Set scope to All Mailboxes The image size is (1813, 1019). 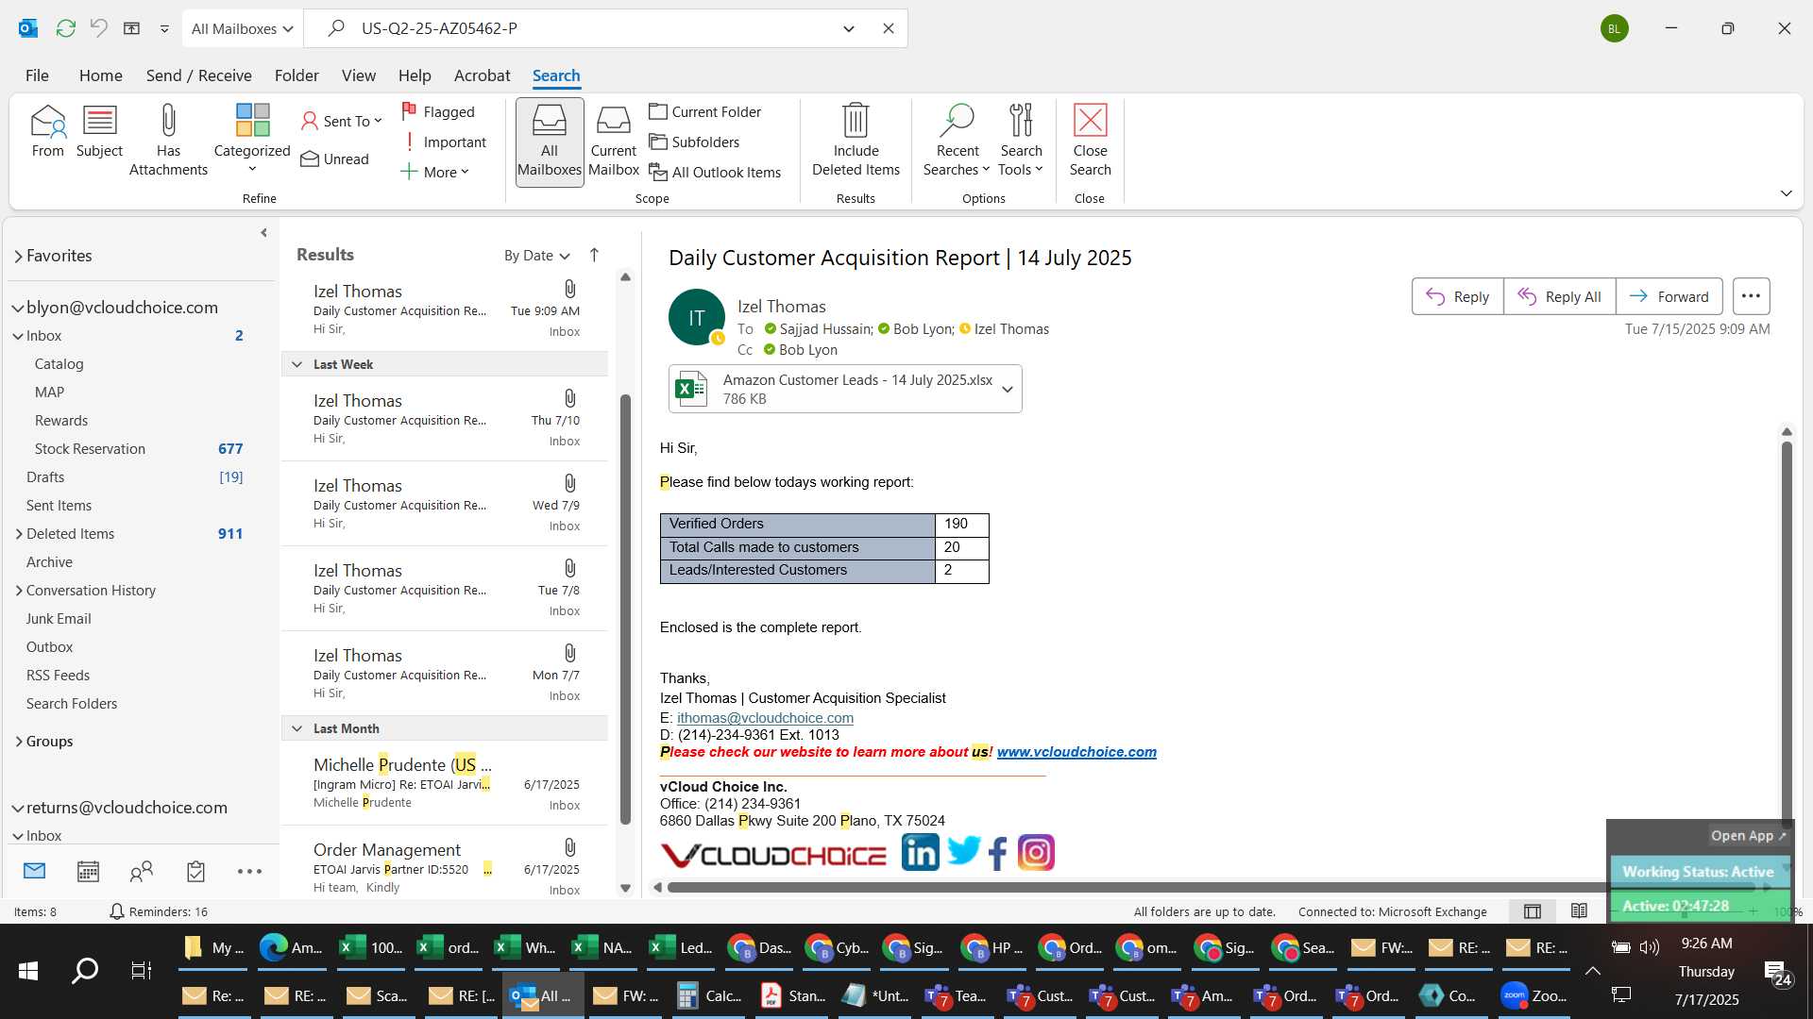549,142
